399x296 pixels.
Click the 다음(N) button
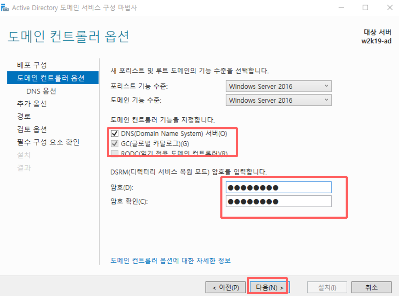click(269, 287)
